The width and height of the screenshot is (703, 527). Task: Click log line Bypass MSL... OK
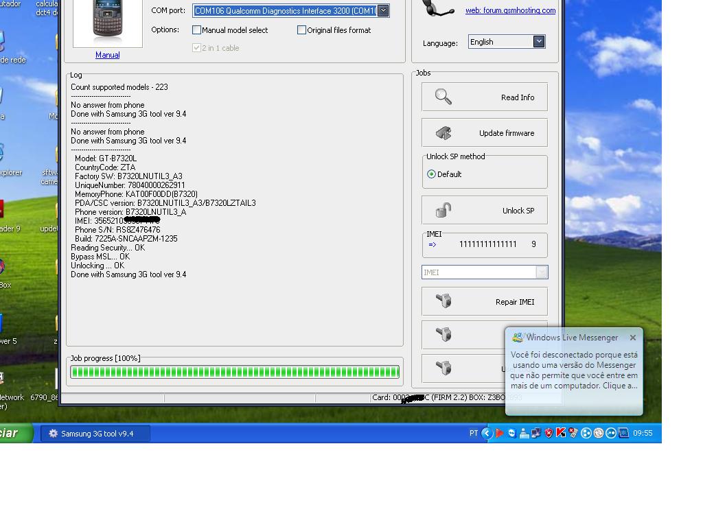tap(100, 257)
